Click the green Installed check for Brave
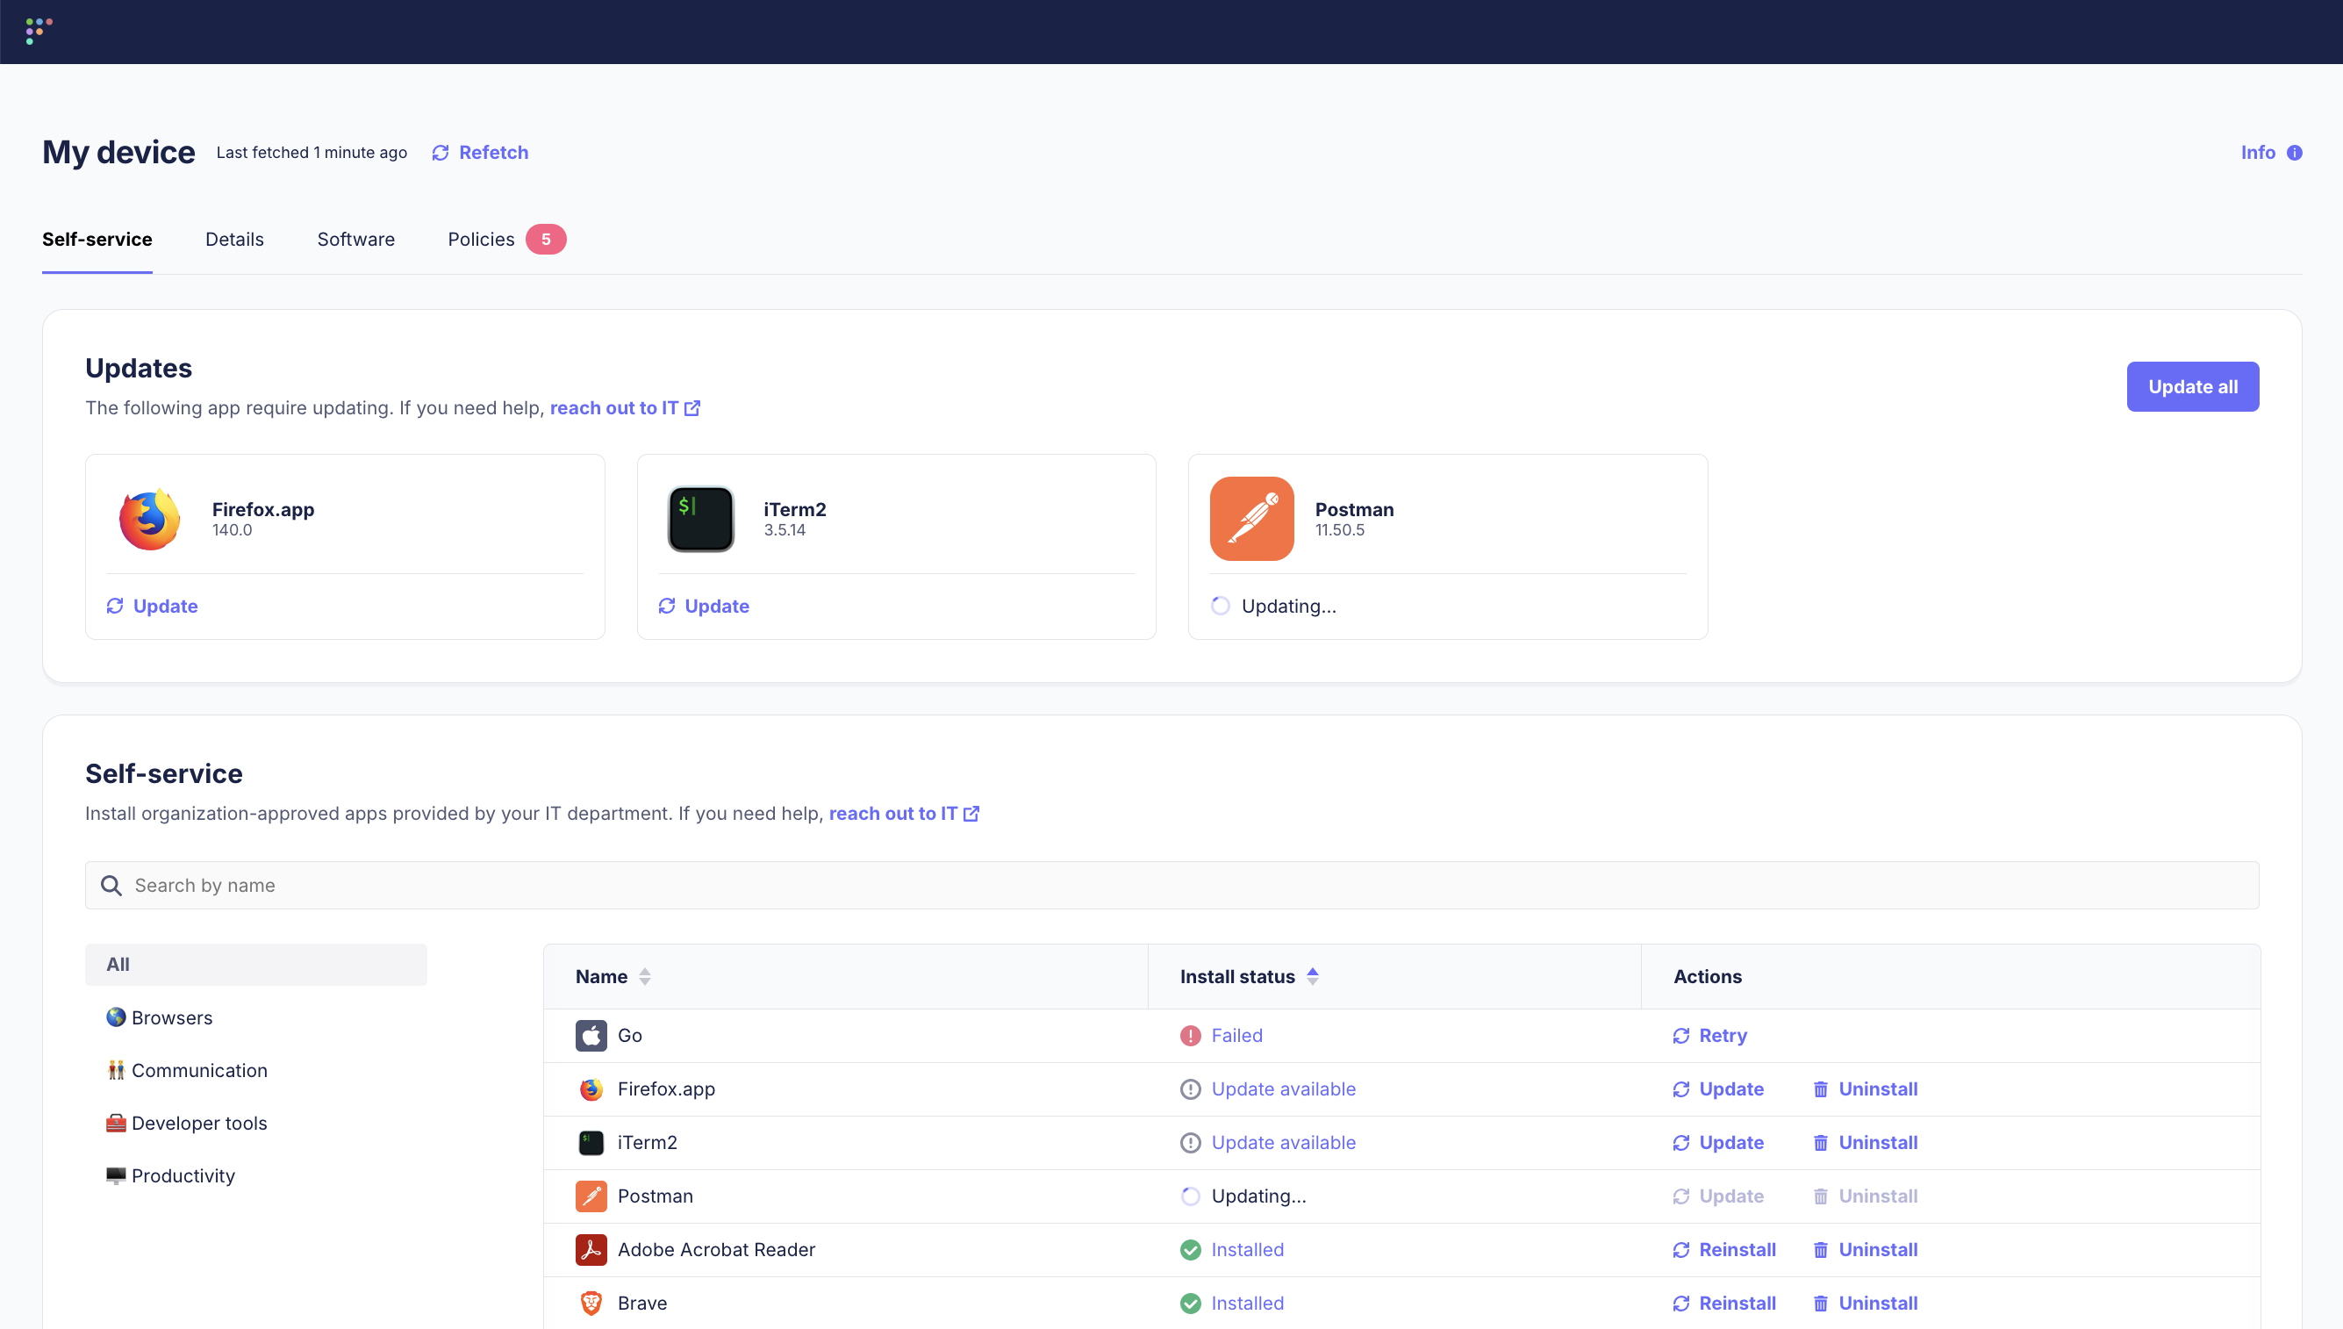The image size is (2343, 1329). pos(1191,1304)
